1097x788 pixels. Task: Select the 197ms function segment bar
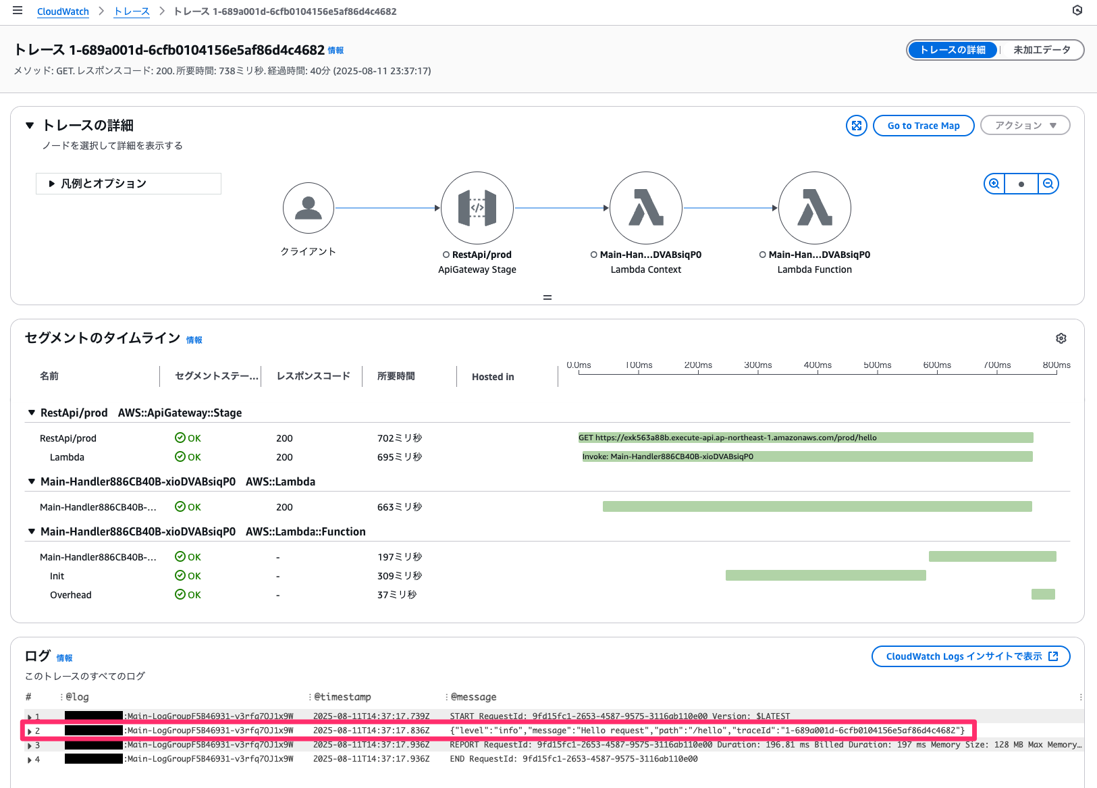click(x=992, y=556)
